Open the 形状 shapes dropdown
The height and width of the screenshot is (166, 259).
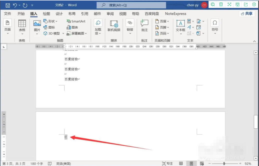51,21
